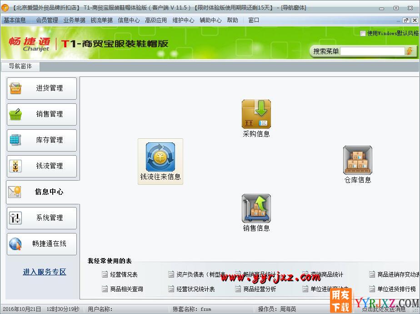The height and width of the screenshot is (314, 420).
Task: Open 畅捷通在线 sidebar item
Action: 42,244
